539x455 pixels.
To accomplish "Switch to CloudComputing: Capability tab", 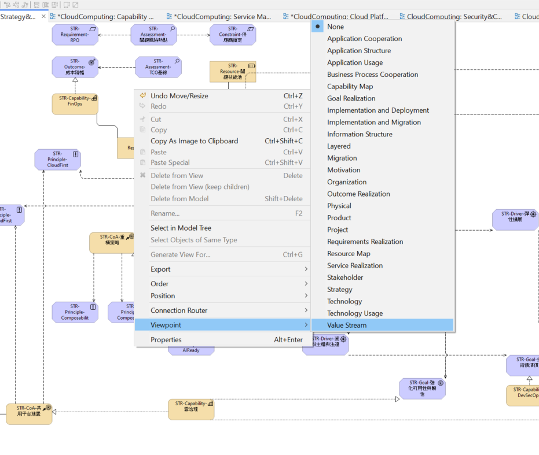I will (x=106, y=17).
